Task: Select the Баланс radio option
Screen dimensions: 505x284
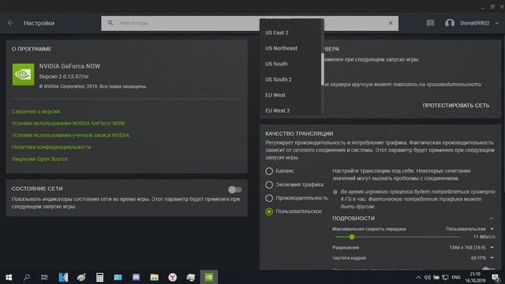Action: click(269, 171)
